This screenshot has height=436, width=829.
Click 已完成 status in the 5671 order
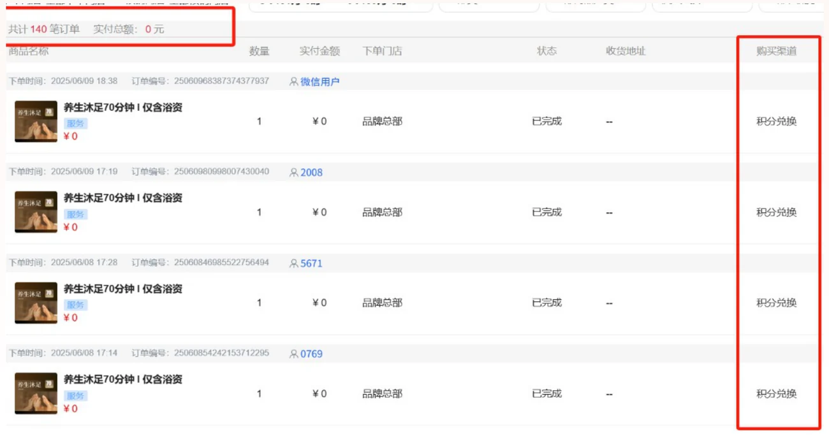click(547, 303)
